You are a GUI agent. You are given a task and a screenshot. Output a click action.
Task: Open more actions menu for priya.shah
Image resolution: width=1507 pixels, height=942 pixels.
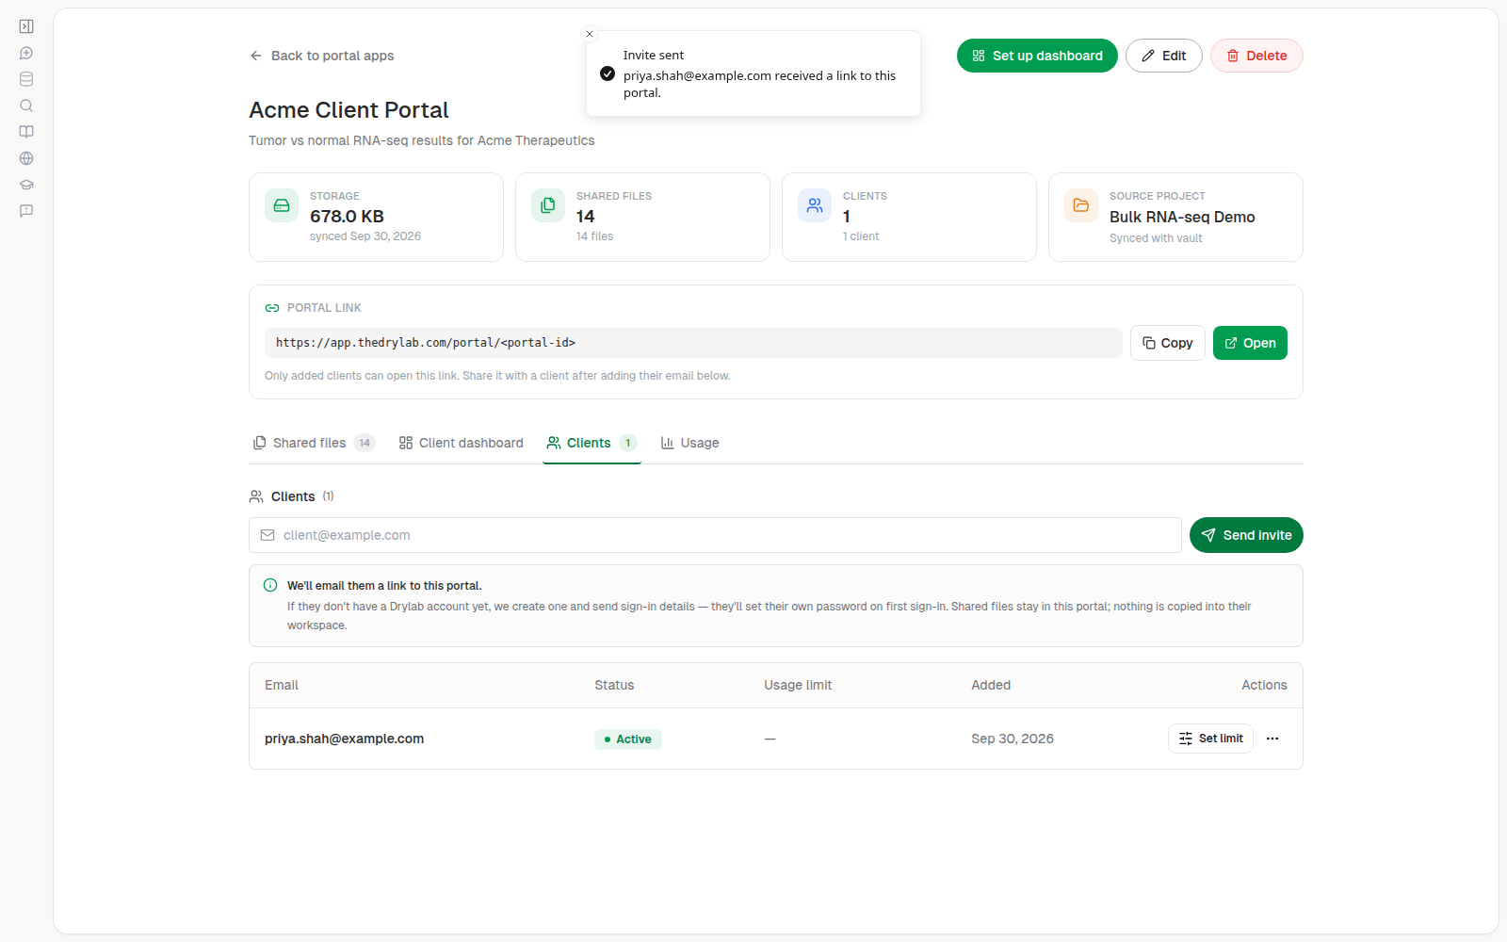pyautogui.click(x=1272, y=739)
